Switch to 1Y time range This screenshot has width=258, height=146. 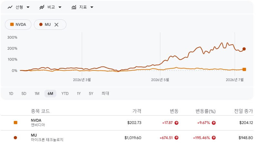79,94
